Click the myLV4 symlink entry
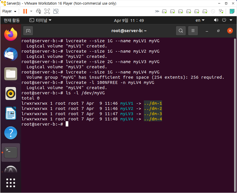This screenshot has height=193, width=237. 127,119
